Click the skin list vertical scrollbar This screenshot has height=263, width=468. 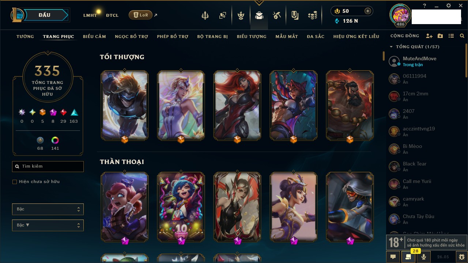click(384, 56)
